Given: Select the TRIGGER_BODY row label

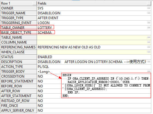Looking at the screenshot, I should [18, 72].
